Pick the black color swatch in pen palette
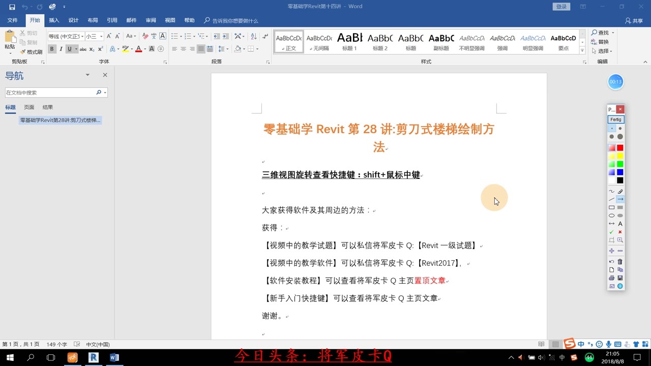The height and width of the screenshot is (366, 651). [x=620, y=180]
